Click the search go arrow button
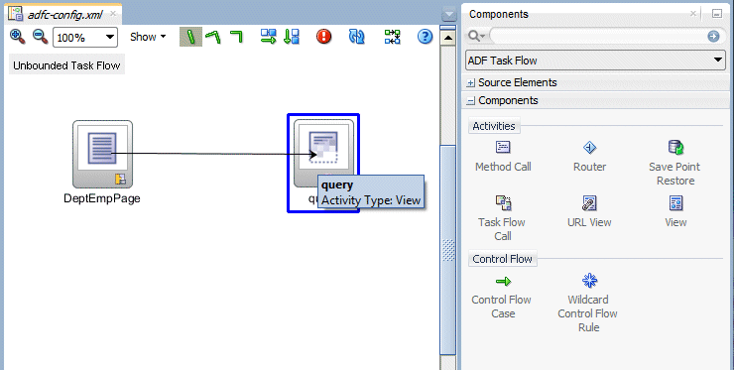 click(713, 36)
